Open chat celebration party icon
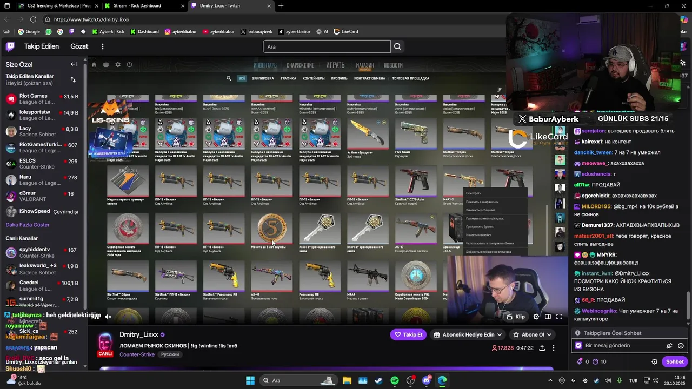 pyautogui.click(x=669, y=346)
